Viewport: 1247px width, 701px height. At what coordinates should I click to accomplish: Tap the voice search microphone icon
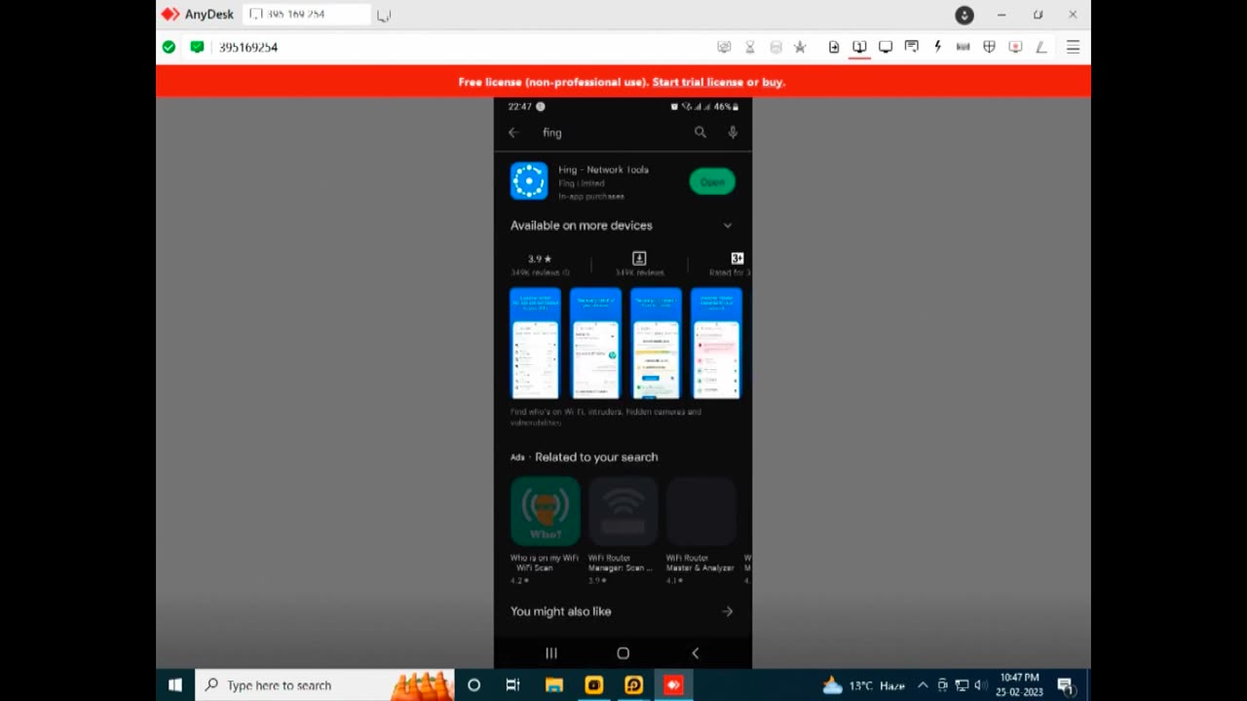(x=733, y=132)
